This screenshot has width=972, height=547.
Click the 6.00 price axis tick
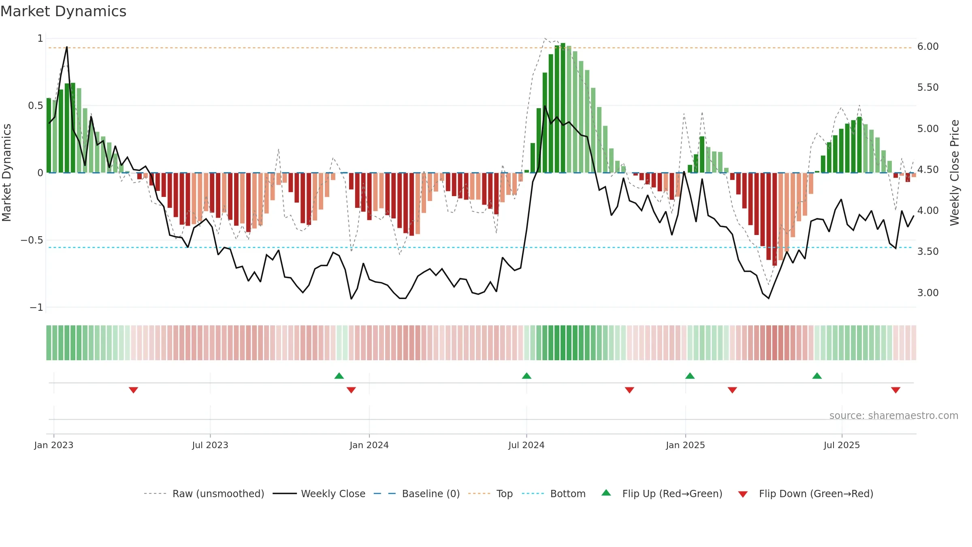click(x=928, y=47)
